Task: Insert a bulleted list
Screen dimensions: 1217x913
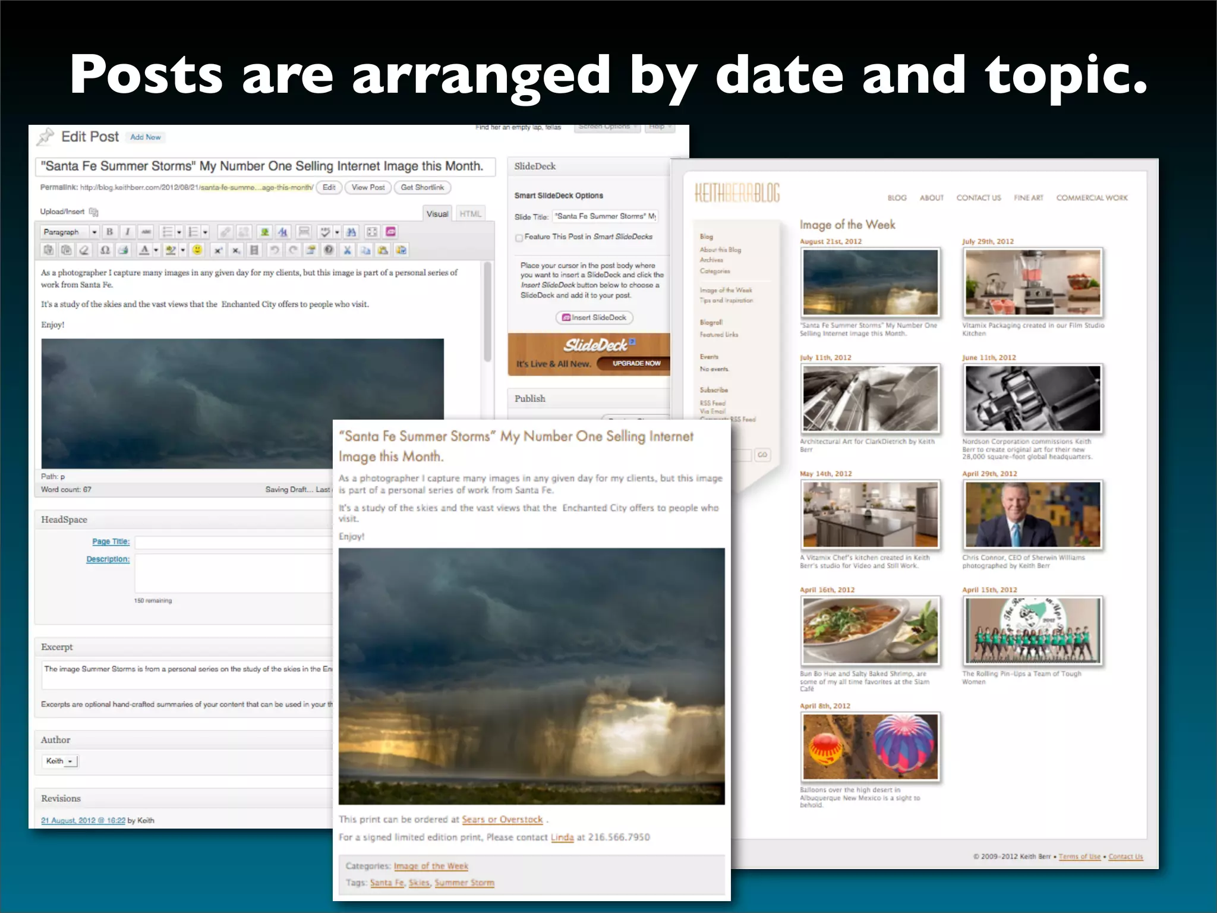Action: point(168,232)
